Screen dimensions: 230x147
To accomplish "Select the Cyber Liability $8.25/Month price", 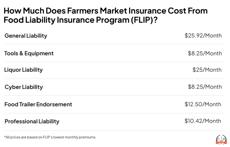I will point(205,87).
